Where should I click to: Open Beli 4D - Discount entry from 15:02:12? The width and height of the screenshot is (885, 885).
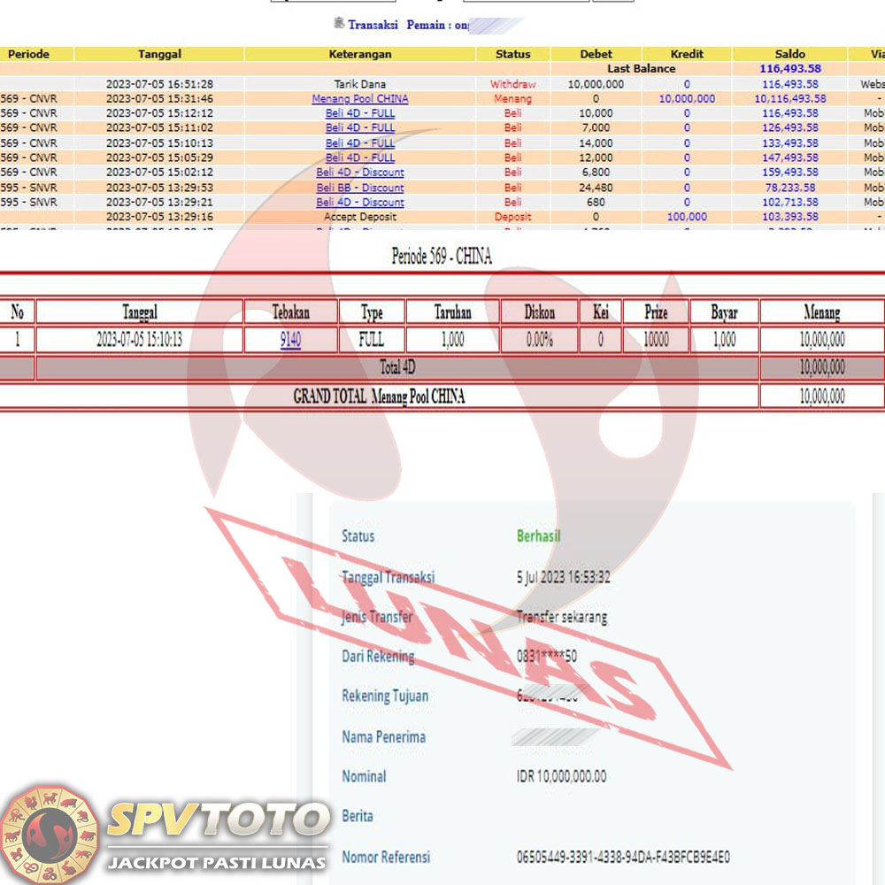pos(360,173)
